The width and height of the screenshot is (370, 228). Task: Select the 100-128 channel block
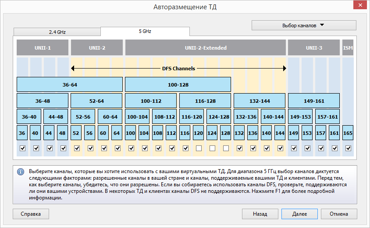[x=178, y=84]
